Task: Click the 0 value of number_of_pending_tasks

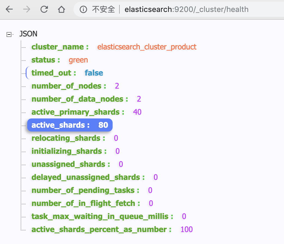Action: (x=150, y=190)
